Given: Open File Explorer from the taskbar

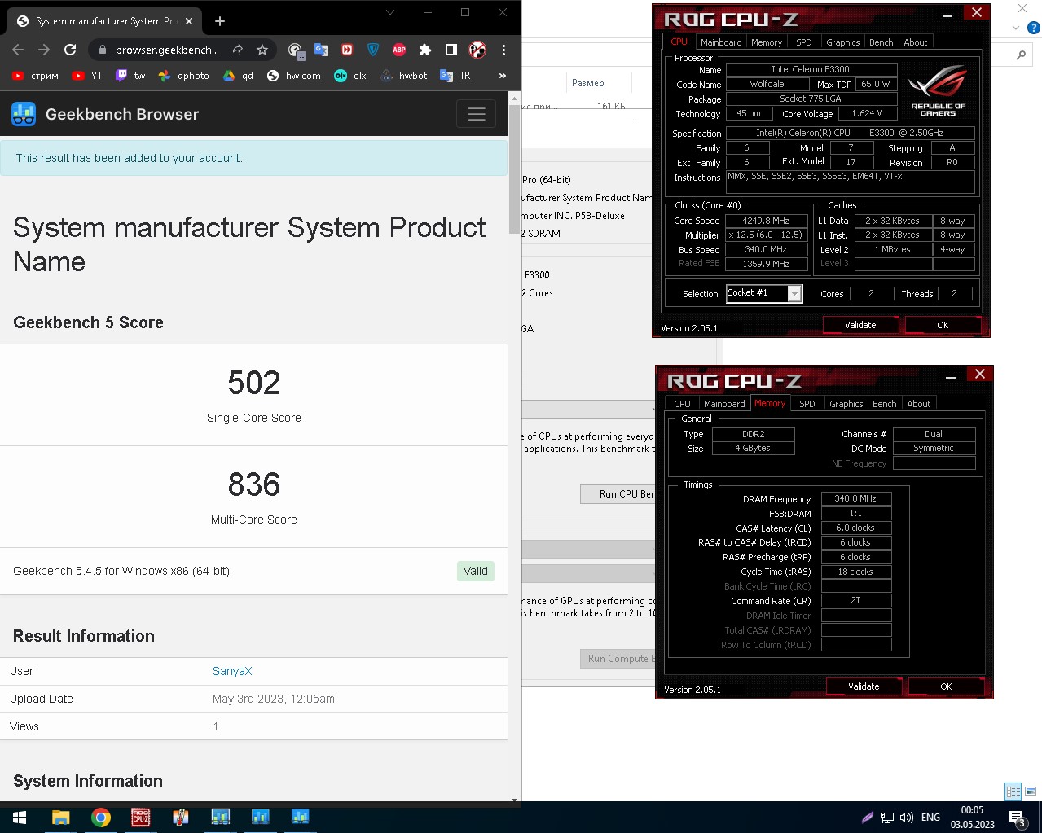Looking at the screenshot, I should [60, 818].
